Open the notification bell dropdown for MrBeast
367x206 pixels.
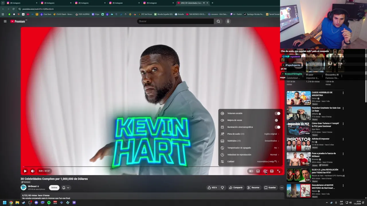point(66,188)
